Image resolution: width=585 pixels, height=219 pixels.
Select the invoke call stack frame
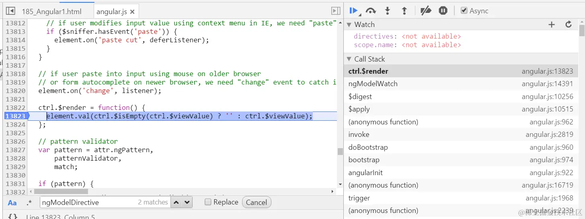pyautogui.click(x=461, y=134)
